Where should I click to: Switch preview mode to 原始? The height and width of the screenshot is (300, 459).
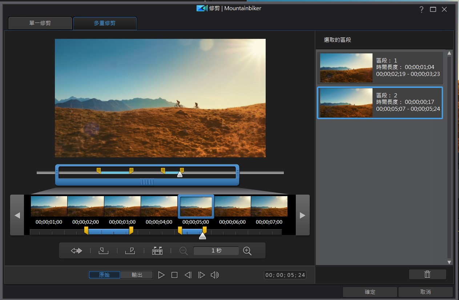pos(105,275)
